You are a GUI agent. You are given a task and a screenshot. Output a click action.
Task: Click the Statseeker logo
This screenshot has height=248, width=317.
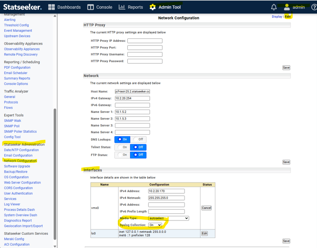click(x=23, y=7)
